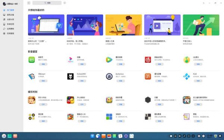Screen dimensions: 224x140
Task: Select the minesweeper mine game icon
Action: [x=148, y=100]
